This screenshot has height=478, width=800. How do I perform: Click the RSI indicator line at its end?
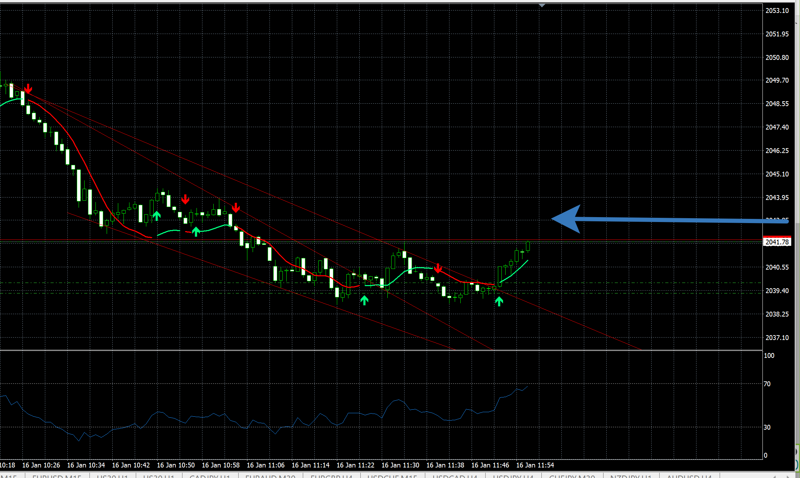click(x=527, y=387)
